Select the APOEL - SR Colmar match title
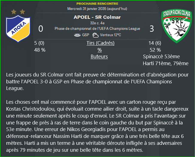The width and height of the screenshot is (195, 157). tap(97, 17)
